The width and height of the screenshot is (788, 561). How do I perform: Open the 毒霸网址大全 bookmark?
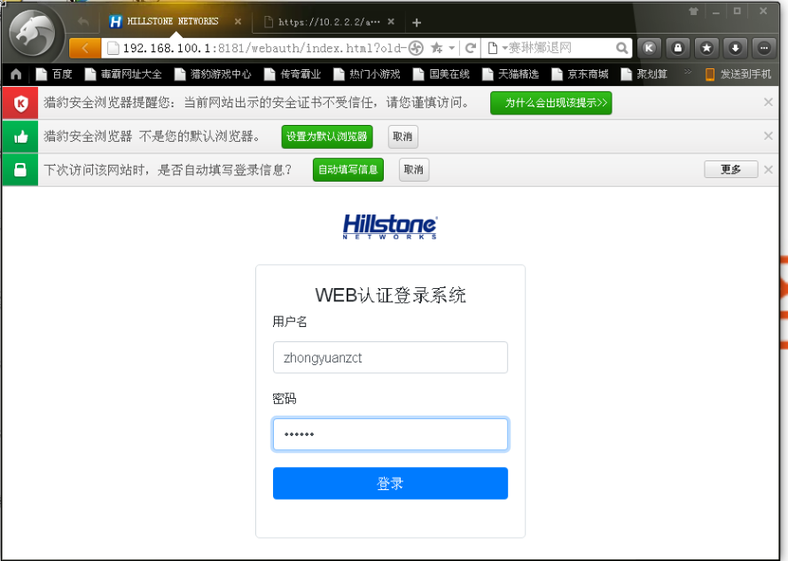pyautogui.click(x=123, y=74)
